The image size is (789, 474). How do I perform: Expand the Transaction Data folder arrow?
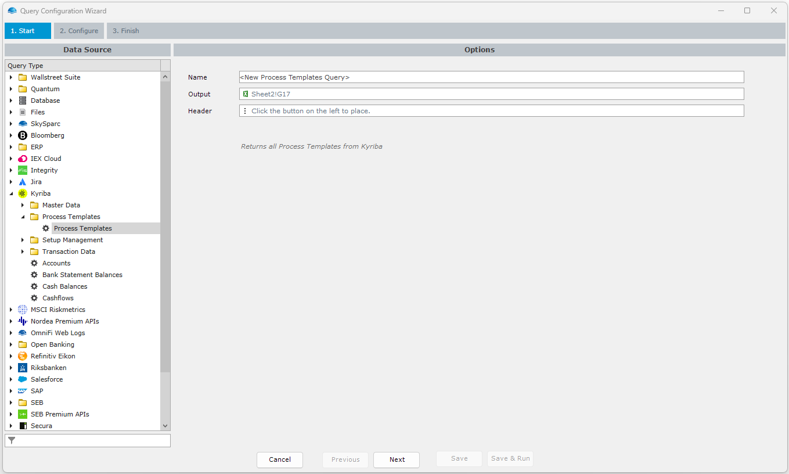[23, 252]
